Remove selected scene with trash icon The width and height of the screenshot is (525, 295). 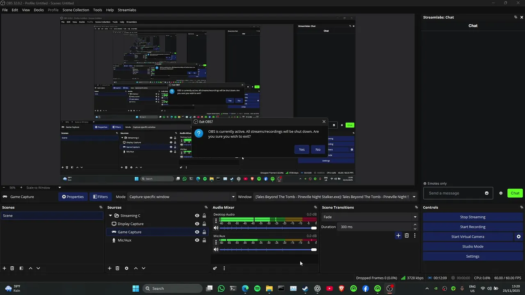[12, 268]
